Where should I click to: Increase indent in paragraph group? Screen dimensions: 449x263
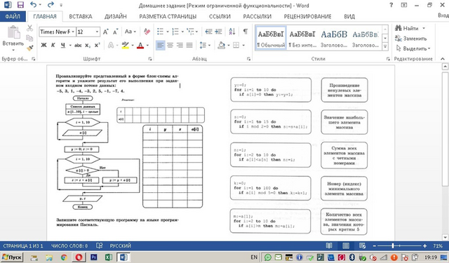[218, 32]
